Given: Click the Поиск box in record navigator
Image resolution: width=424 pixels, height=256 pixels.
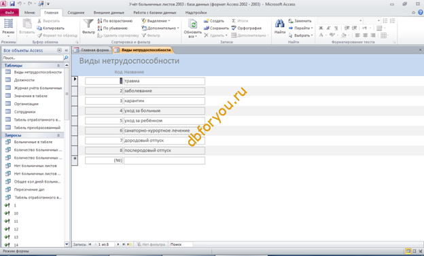Looking at the screenshot, I should point(181,244).
